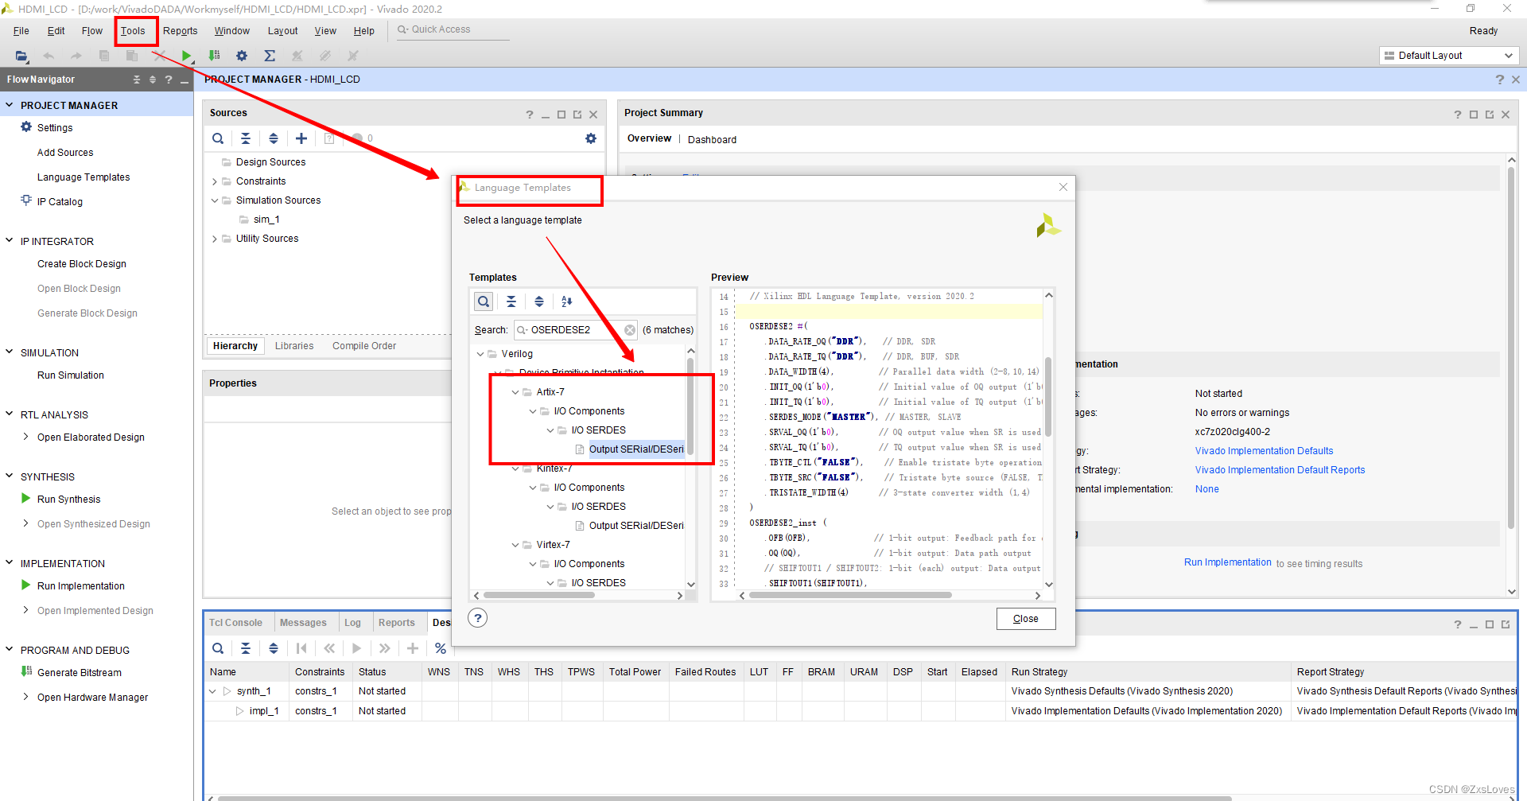Open the Window menu
Viewport: 1527px width, 801px height.
(x=232, y=31)
